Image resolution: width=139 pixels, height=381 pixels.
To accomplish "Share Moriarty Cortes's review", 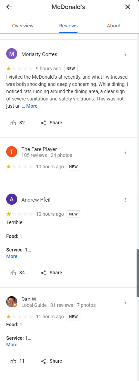I will (52, 123).
